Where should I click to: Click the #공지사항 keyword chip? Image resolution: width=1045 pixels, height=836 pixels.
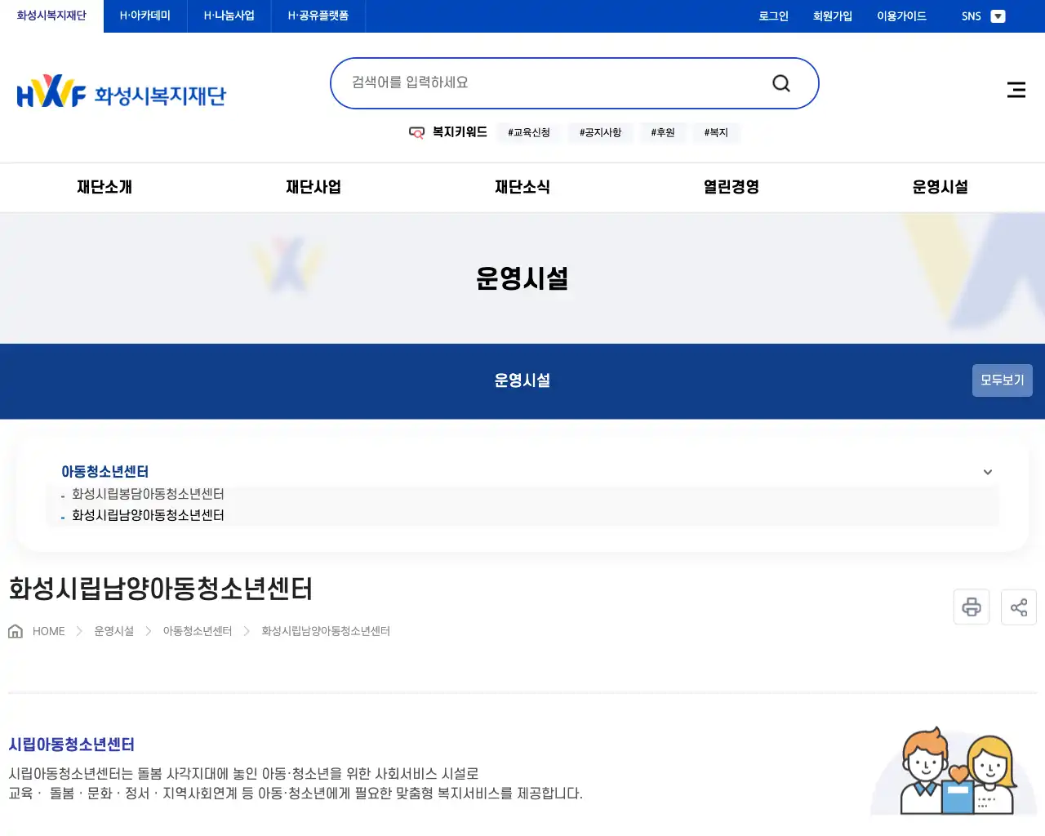point(600,132)
